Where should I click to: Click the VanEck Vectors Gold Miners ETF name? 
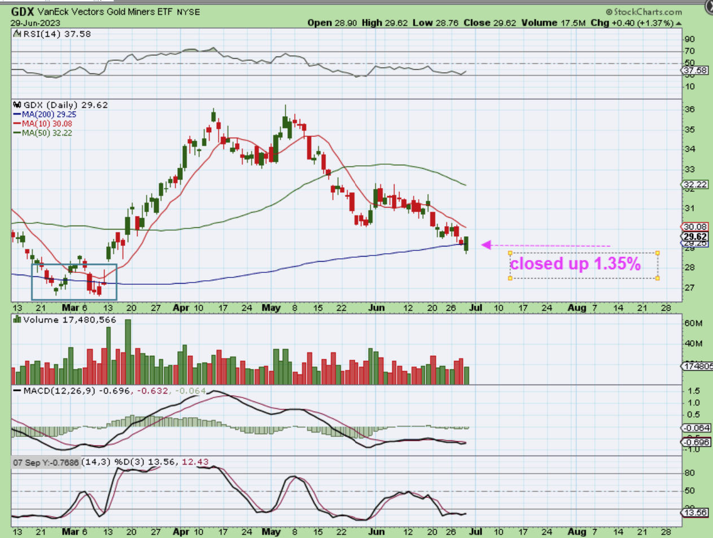coord(105,12)
